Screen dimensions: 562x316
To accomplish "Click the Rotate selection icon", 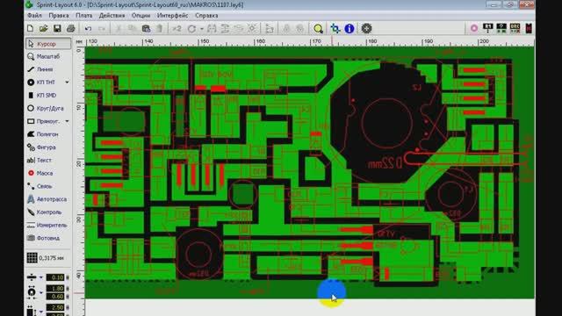I will point(191,29).
